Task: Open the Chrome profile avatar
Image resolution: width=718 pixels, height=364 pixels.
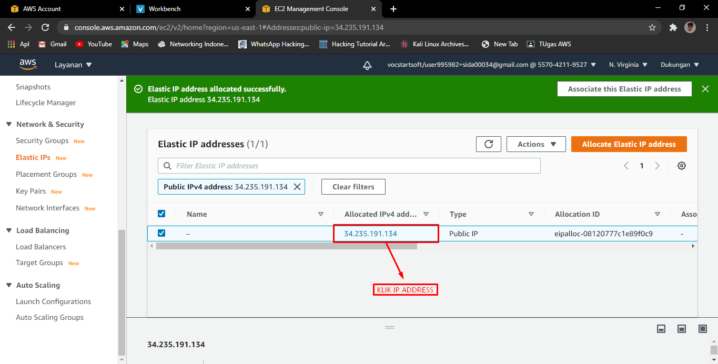Action: (690, 27)
